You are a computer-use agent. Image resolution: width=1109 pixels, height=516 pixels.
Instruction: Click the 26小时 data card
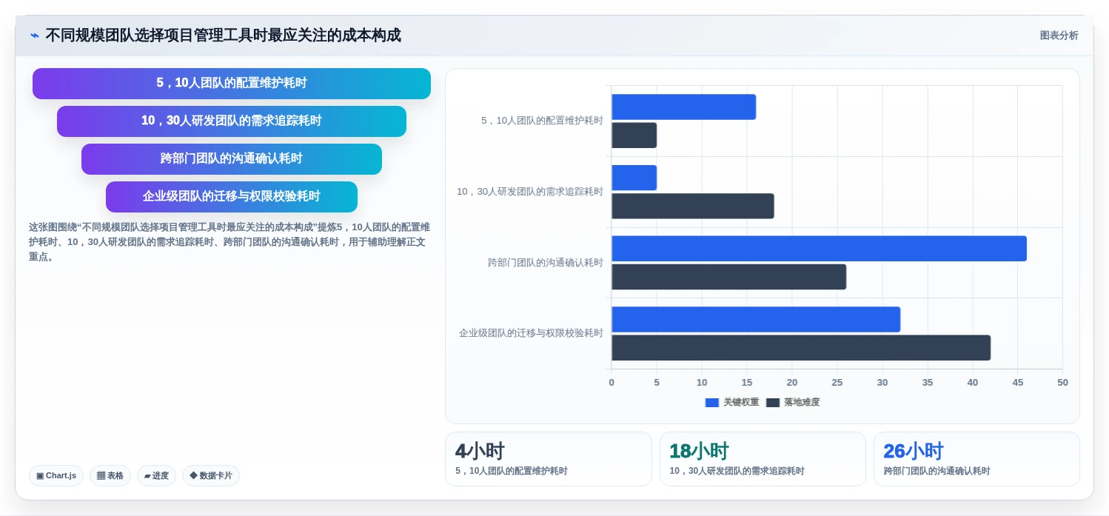click(976, 459)
